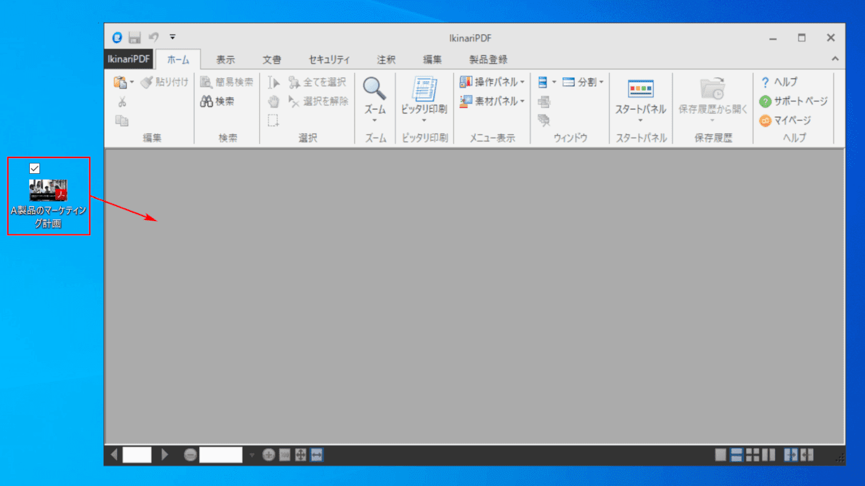Click the save floppy disk icon
This screenshot has height=486, width=865.
coord(135,38)
